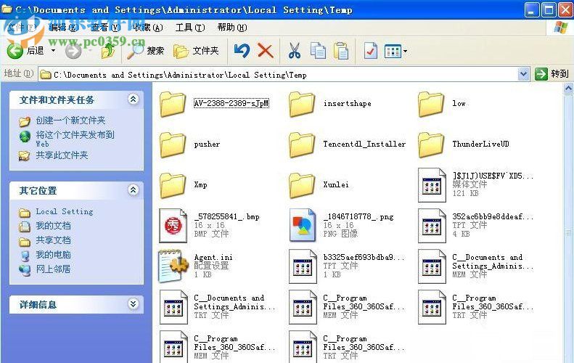Image resolution: width=574 pixels, height=363 pixels.
Task: Open the Views dropdown button
Action: click(x=395, y=52)
